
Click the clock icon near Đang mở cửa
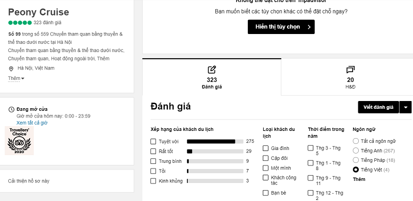pos(11,109)
